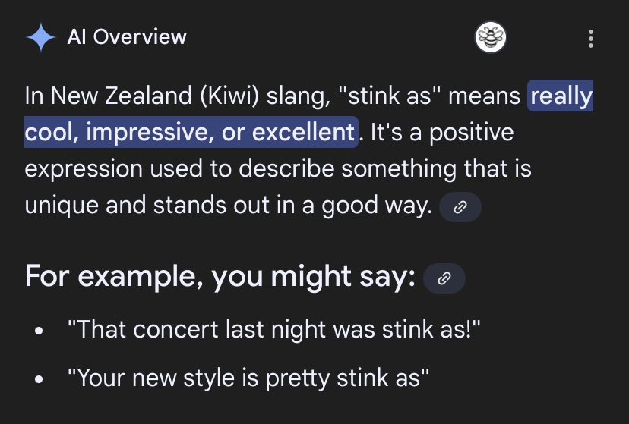Screen dimensions: 629x424
Task: Click the word "concert" in first example
Action: 176,329
